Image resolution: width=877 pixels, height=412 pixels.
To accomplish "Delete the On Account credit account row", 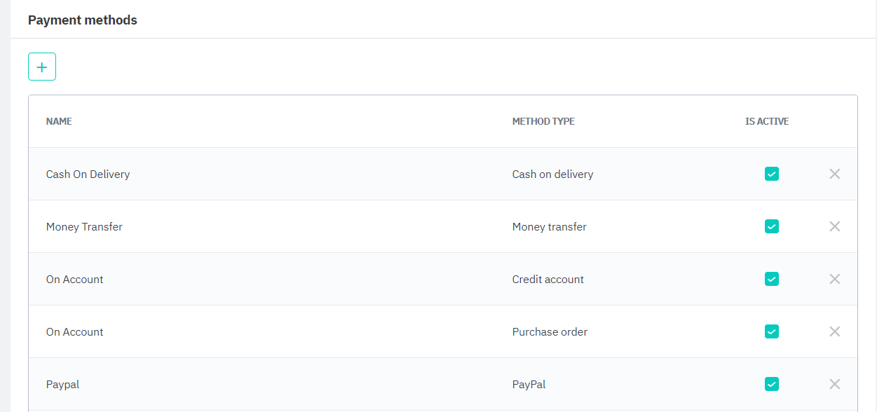I will pos(834,279).
